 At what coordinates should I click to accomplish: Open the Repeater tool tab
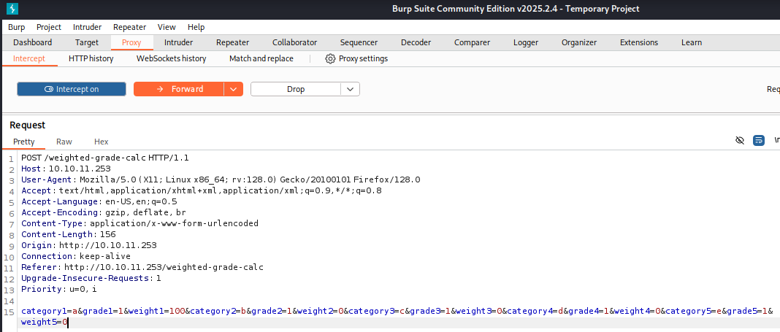232,42
